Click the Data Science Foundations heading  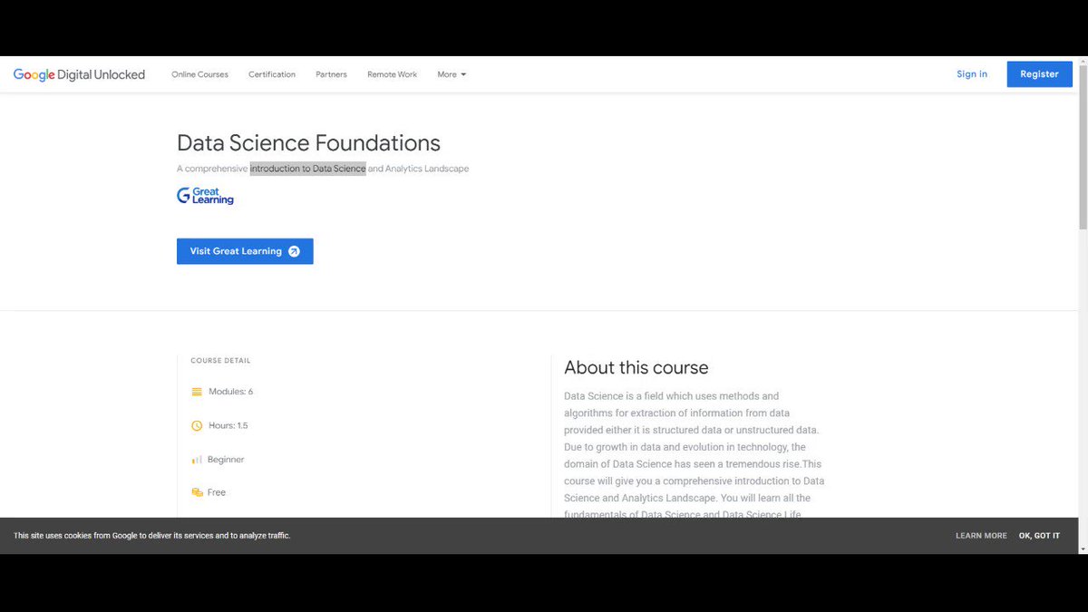pyautogui.click(x=308, y=143)
